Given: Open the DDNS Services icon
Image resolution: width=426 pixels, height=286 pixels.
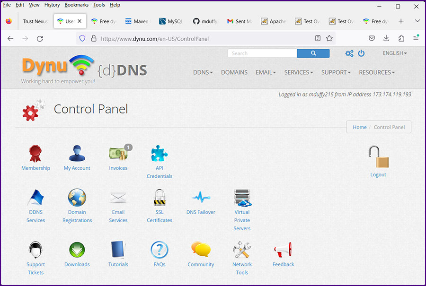Looking at the screenshot, I should 35,198.
